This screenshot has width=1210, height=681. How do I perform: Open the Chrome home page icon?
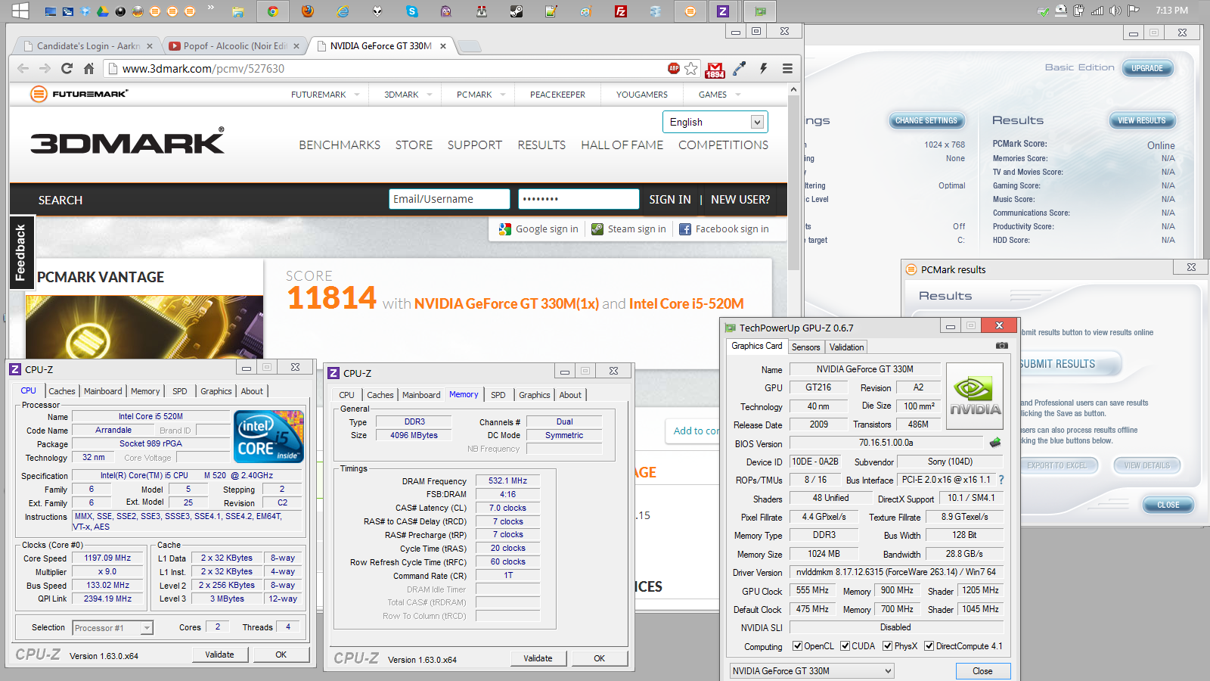point(88,68)
